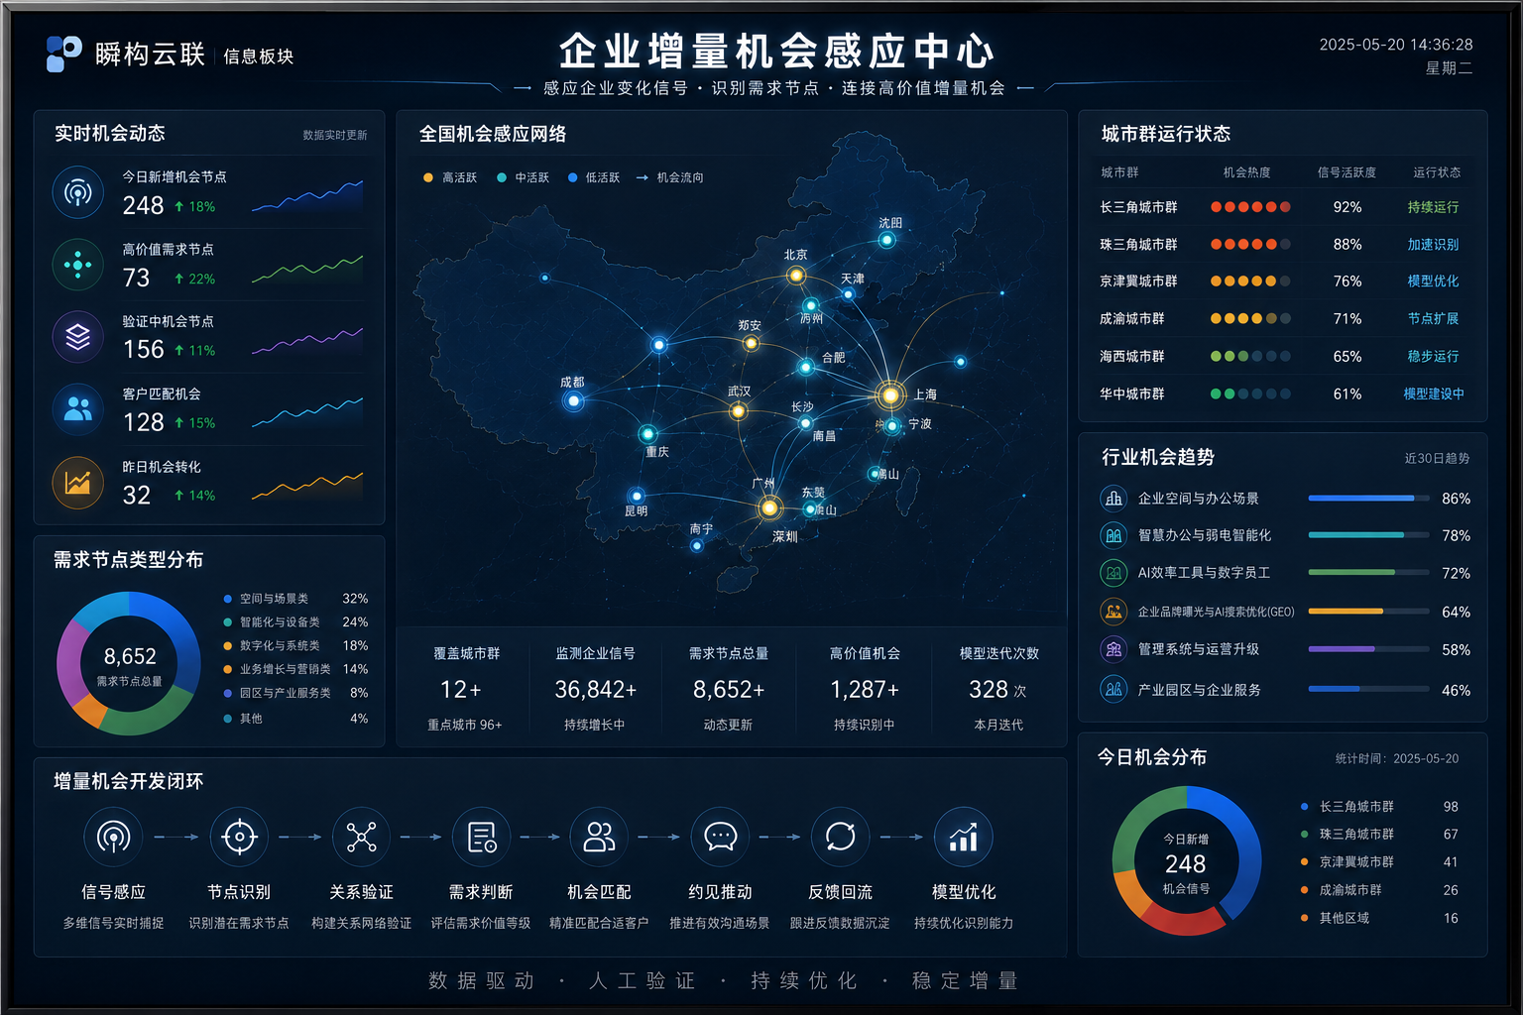1523x1015 pixels.
Task: Toggle 空间与场景类 in donut legend
Action: coord(295,599)
